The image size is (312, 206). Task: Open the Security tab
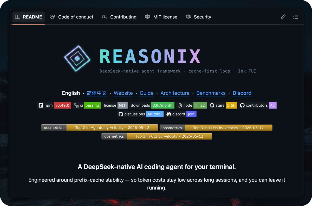coord(198,17)
